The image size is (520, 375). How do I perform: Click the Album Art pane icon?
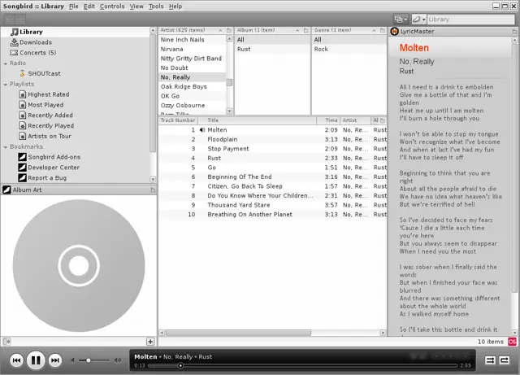coord(6,190)
